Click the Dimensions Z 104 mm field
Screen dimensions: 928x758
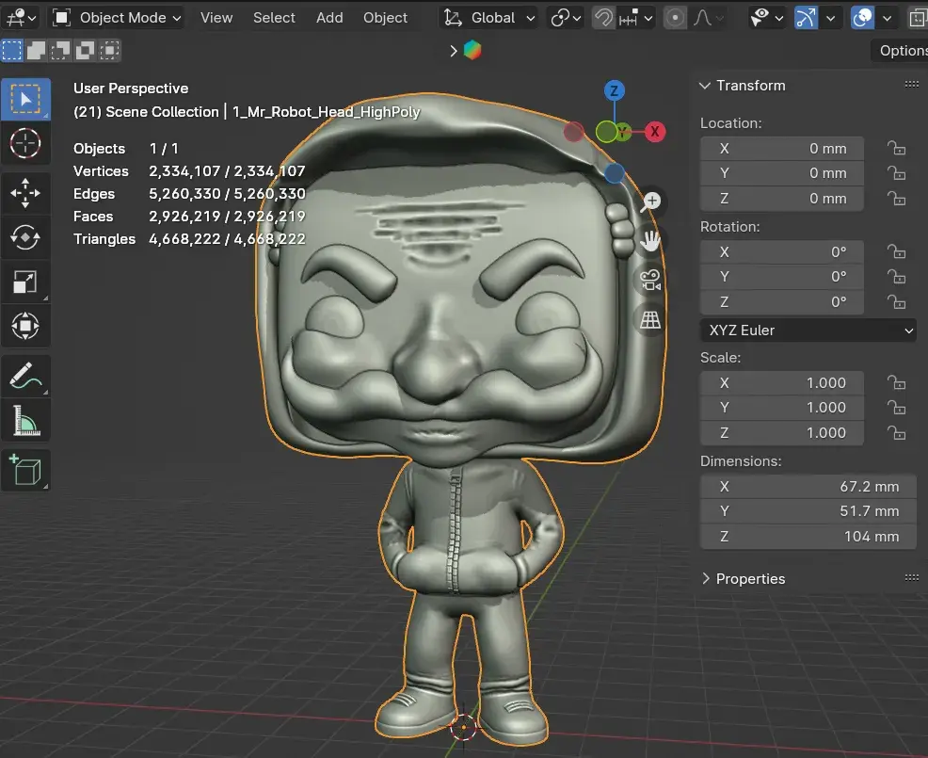[x=808, y=537]
